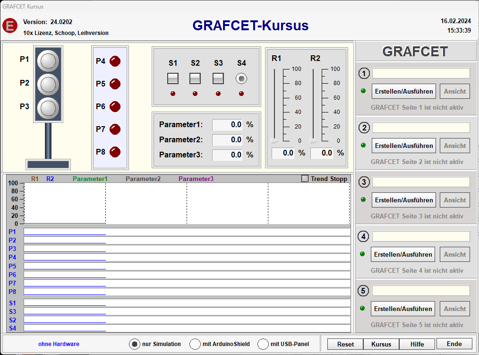
Task: Click the Parameter2 value field
Action: pyautogui.click(x=227, y=139)
